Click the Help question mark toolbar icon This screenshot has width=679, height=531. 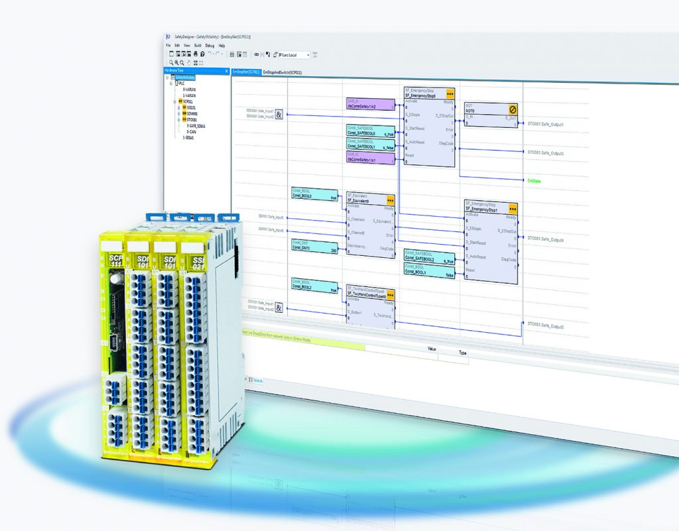click(202, 54)
